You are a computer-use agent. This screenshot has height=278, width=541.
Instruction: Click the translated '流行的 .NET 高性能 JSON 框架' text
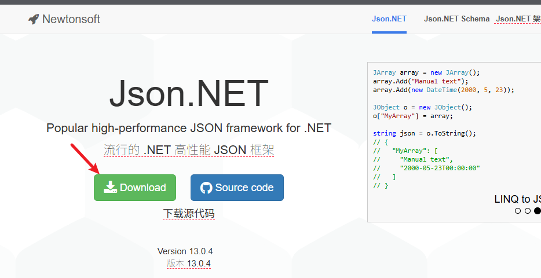pyautogui.click(x=189, y=150)
